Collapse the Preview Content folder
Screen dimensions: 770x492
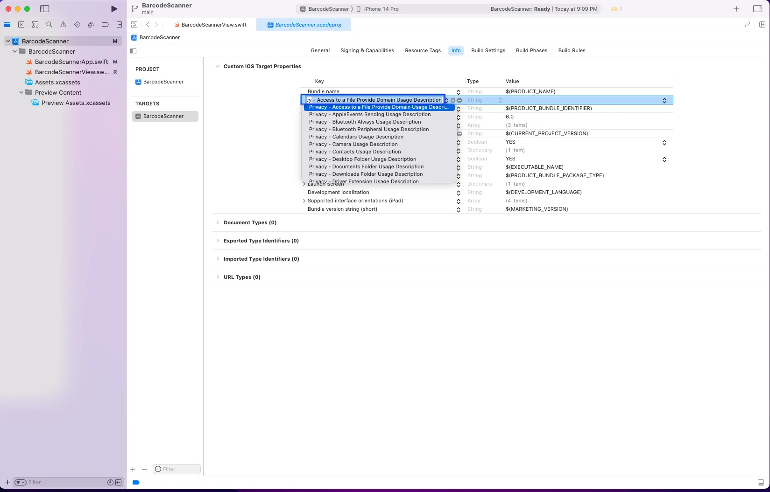[21, 92]
